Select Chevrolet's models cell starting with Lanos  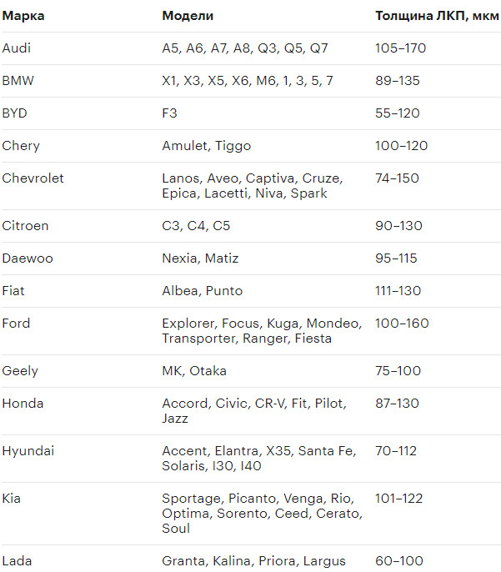click(252, 186)
